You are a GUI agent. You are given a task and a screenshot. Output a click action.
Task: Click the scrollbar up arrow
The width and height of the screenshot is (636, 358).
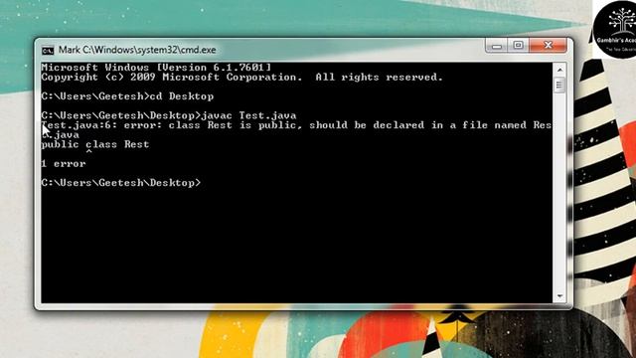pos(559,70)
